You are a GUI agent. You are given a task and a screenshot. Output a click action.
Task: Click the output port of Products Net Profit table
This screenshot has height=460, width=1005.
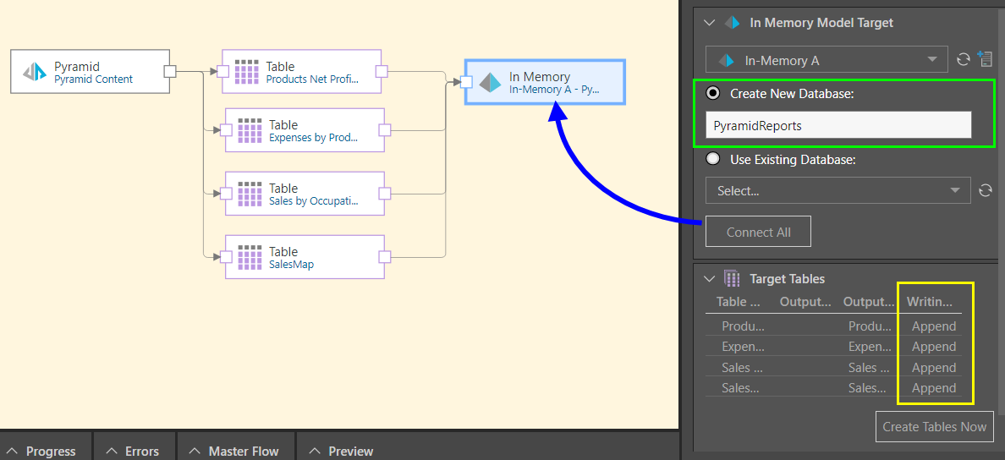[x=382, y=71]
